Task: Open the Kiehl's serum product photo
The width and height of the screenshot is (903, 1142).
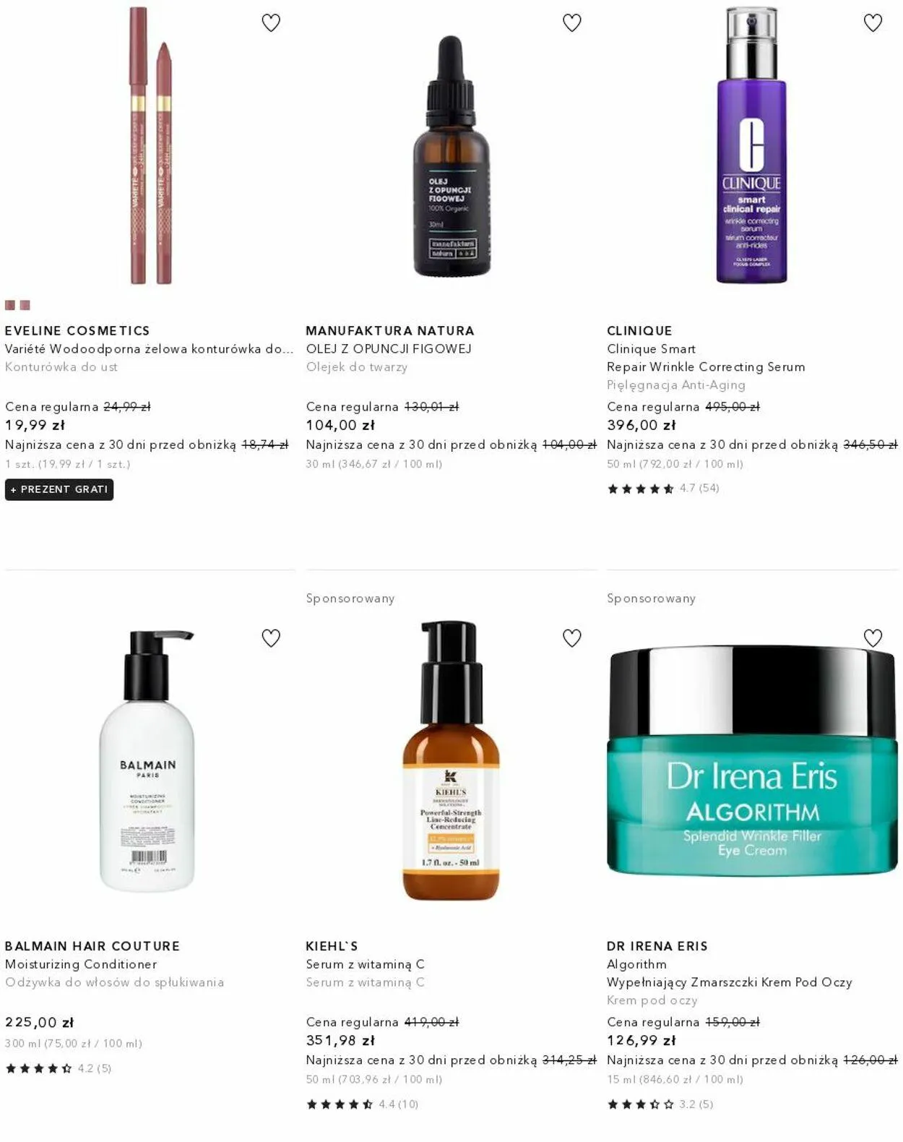Action: click(x=451, y=760)
